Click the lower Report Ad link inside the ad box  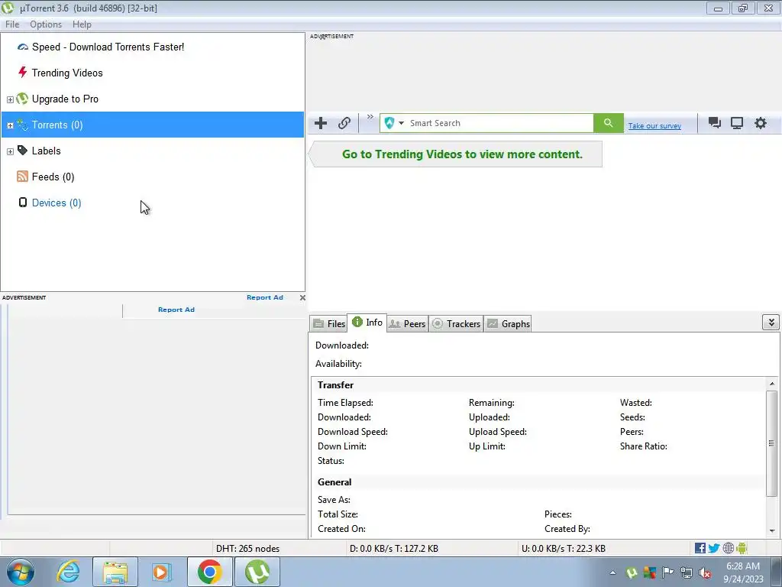tap(176, 310)
